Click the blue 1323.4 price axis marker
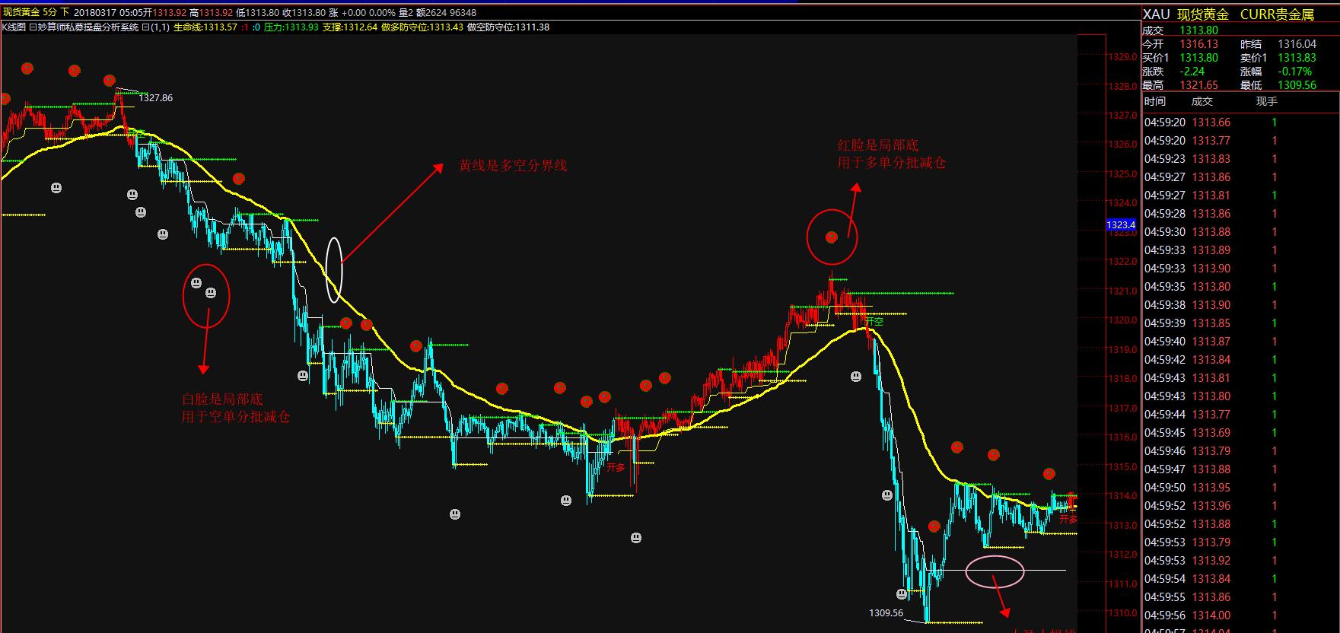This screenshot has width=1340, height=633. pos(1121,225)
